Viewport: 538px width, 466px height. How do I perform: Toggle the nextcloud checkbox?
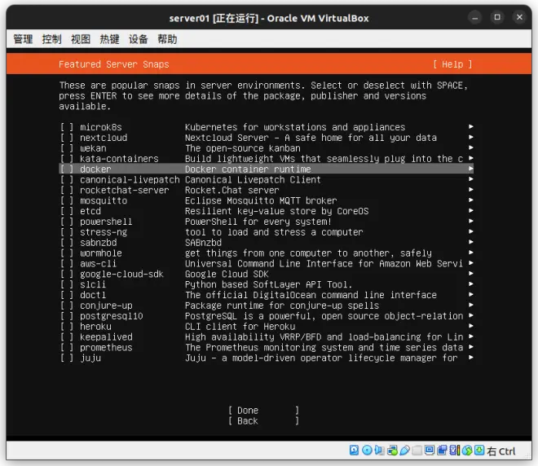tap(67, 138)
